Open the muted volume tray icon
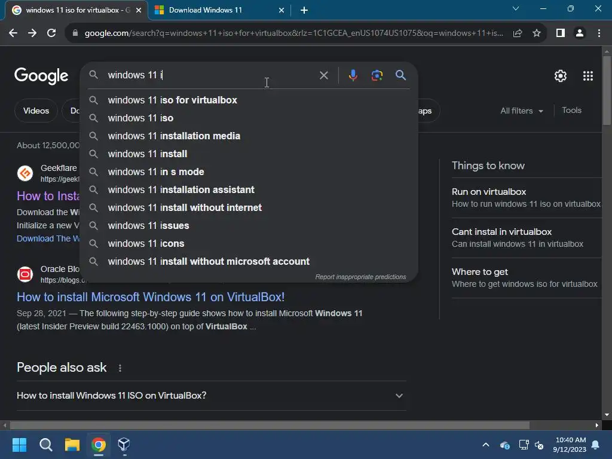 click(540, 445)
